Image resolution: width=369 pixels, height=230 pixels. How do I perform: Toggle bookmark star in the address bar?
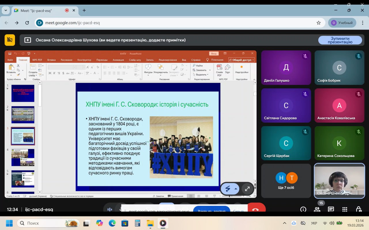[319, 23]
